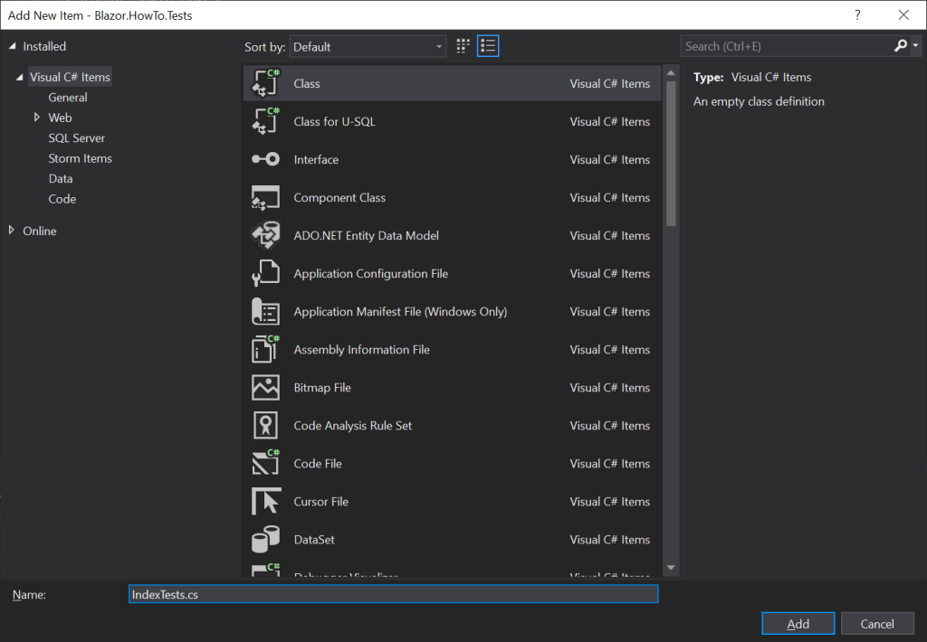Choose the Component Class icon
The image size is (927, 642).
pyautogui.click(x=265, y=198)
